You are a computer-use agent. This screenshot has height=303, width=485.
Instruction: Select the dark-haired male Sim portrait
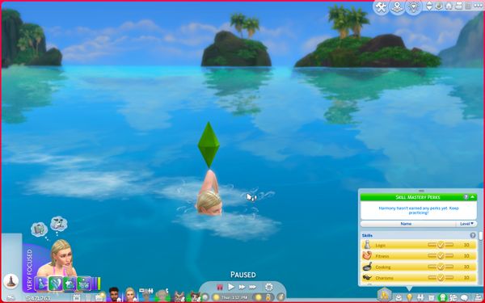[x=115, y=295]
